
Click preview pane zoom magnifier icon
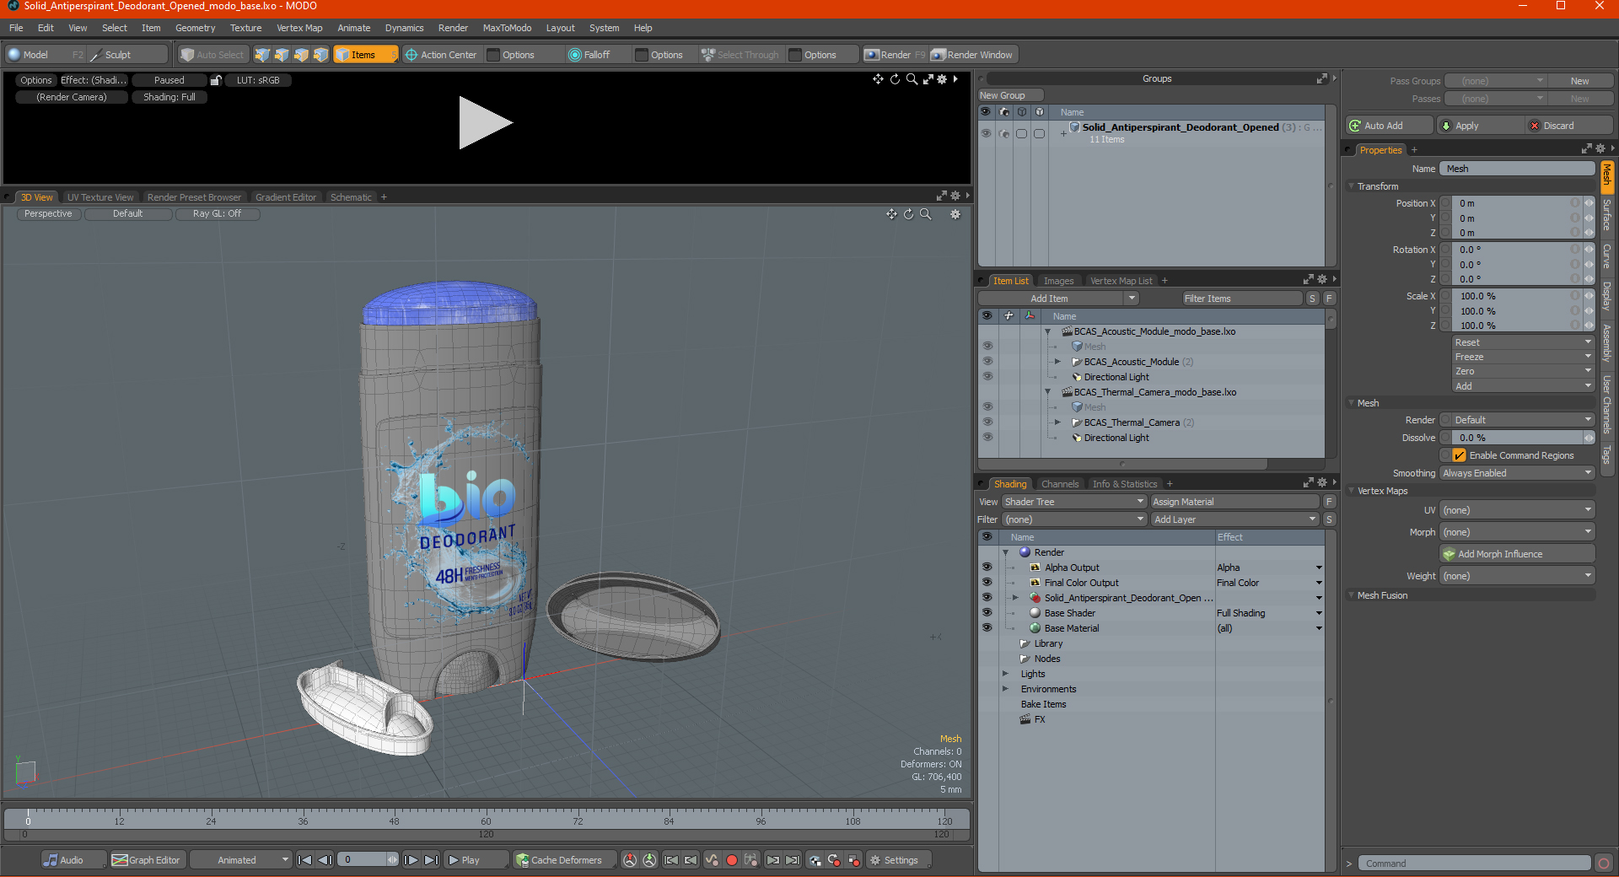(912, 79)
